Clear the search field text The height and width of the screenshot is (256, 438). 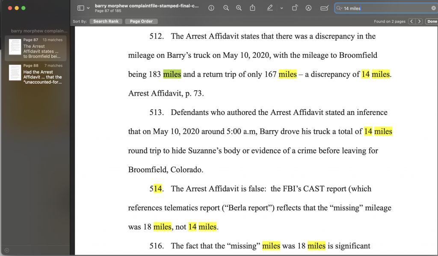pos(433,9)
